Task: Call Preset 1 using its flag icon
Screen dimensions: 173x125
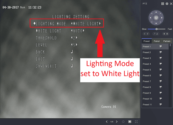Action: (161, 46)
